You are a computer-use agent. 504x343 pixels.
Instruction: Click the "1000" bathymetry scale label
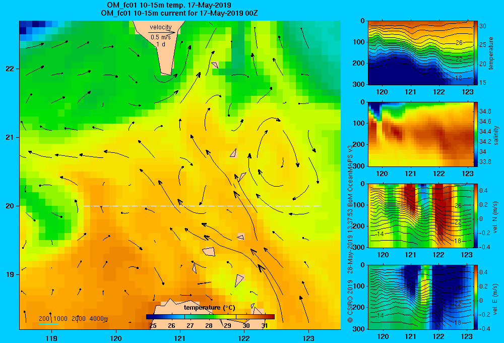point(60,319)
